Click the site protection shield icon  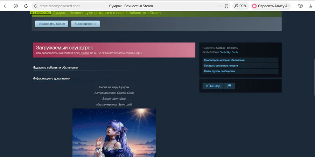36,6
